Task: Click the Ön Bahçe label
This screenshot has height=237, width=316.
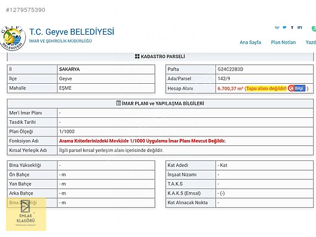Action: click(x=19, y=175)
